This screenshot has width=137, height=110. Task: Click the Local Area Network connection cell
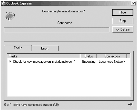112,62
